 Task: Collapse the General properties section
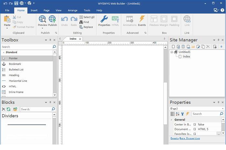(171, 120)
